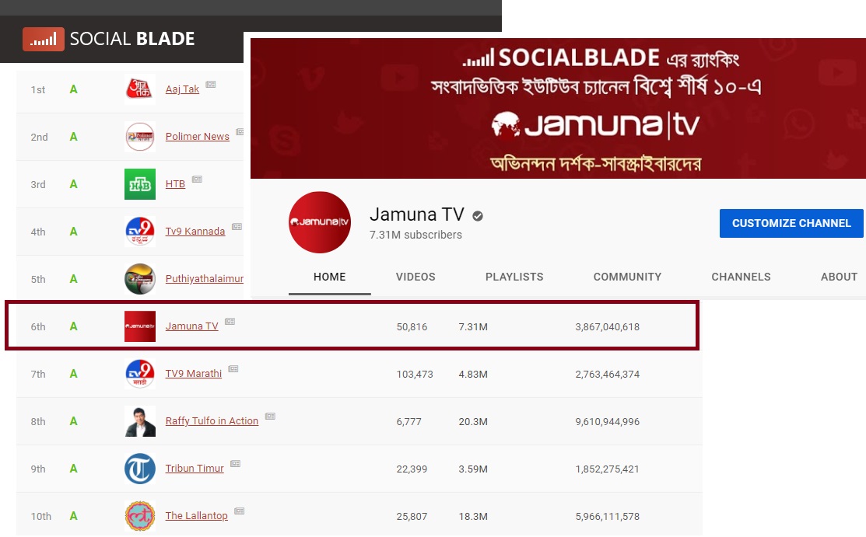Open the Playlists tab
Viewport: 866px width, 537px height.
coord(514,277)
